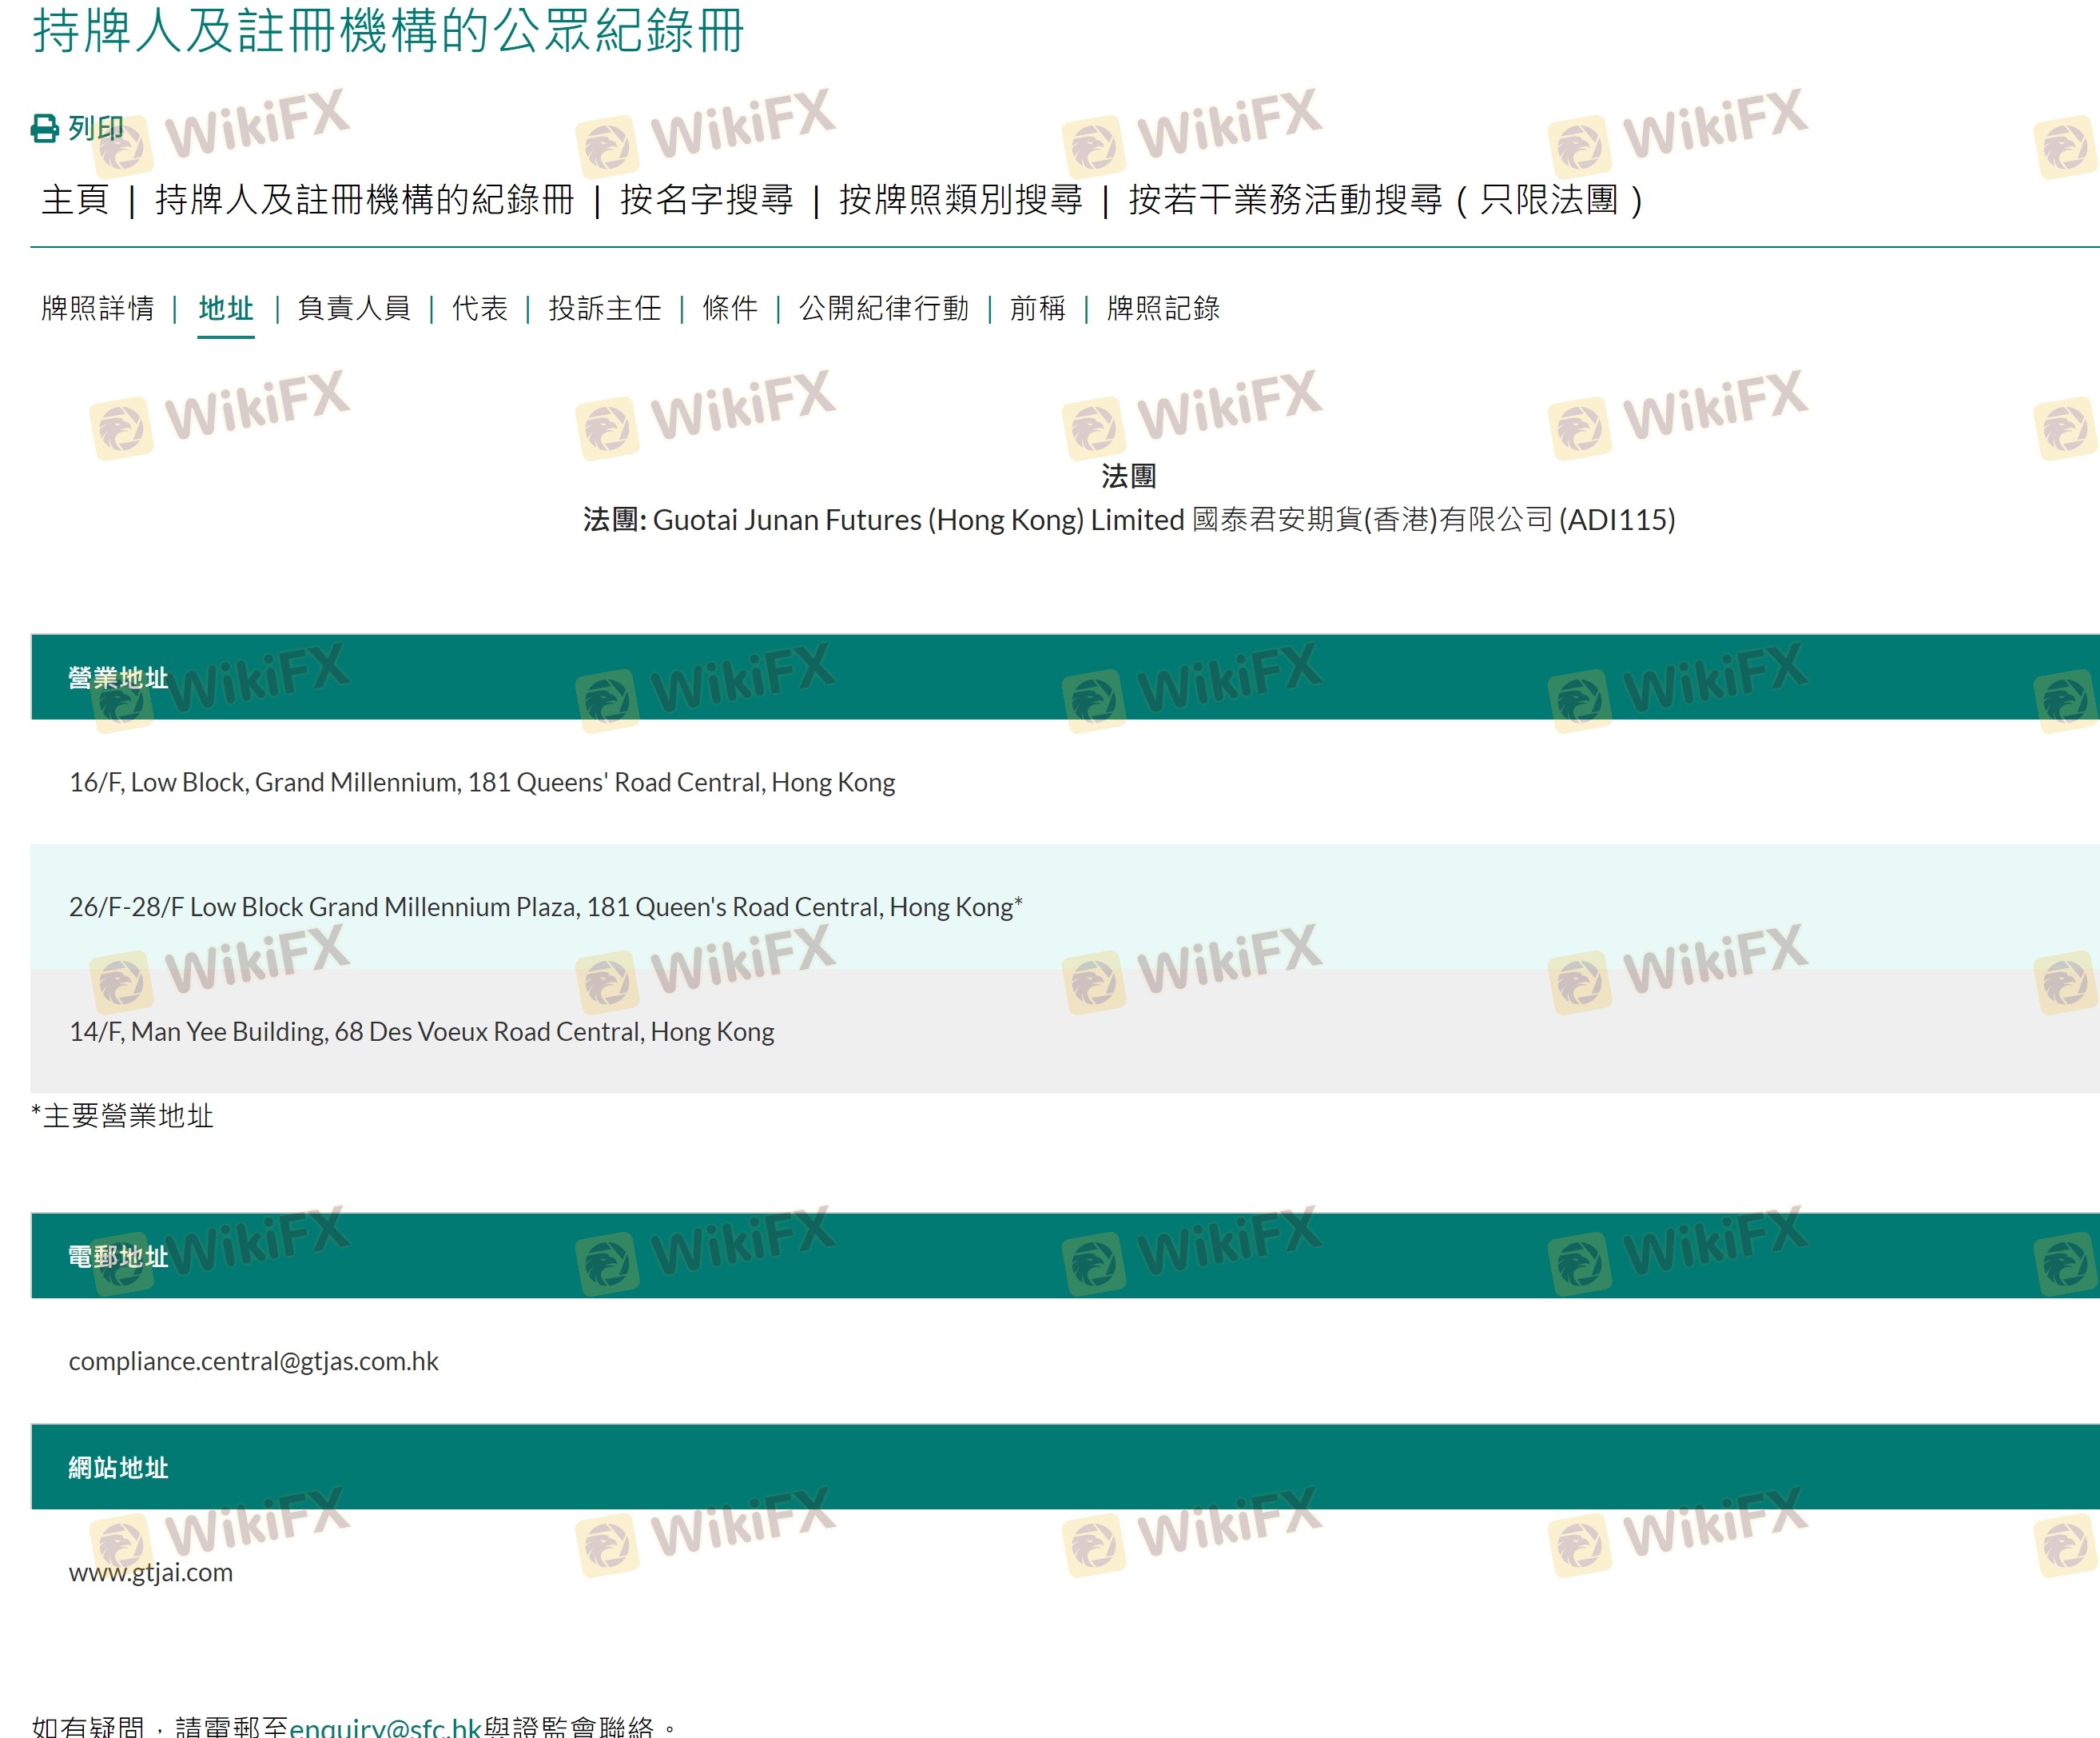Select the 前稱 tab
Viewport: 2100px width, 1738px height.
click(1038, 308)
